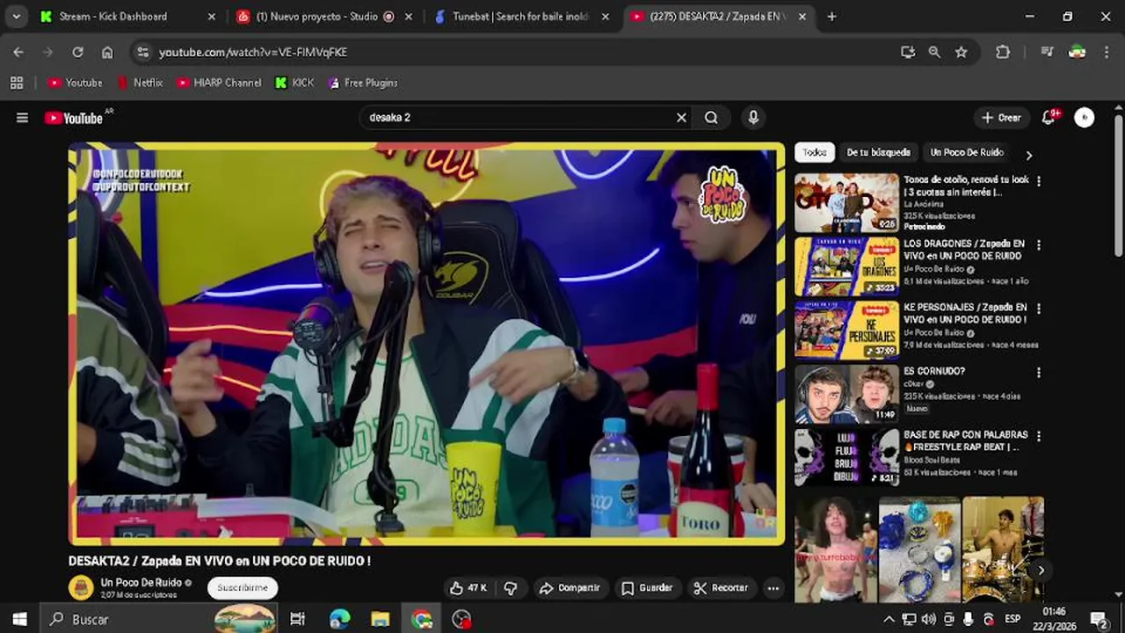Open Youtube bookmark in bookmarks bar
1125x633 pixels.
click(76, 83)
